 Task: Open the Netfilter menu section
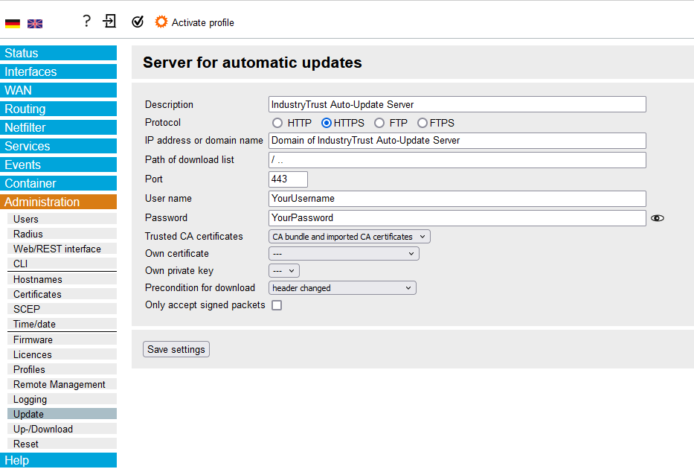[x=58, y=127]
